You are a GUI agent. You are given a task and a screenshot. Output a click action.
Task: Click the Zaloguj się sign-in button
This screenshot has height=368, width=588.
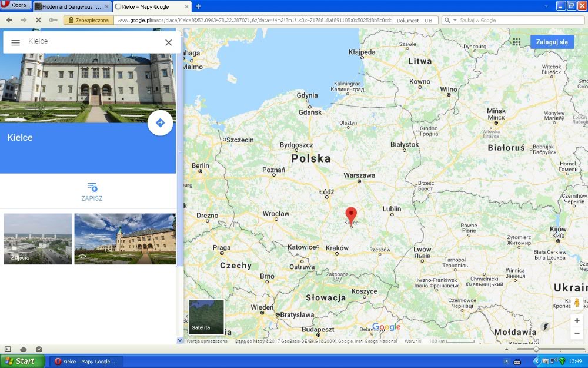point(552,42)
